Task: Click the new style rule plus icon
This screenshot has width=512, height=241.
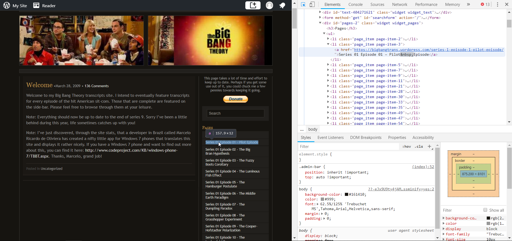Action: coord(429,146)
